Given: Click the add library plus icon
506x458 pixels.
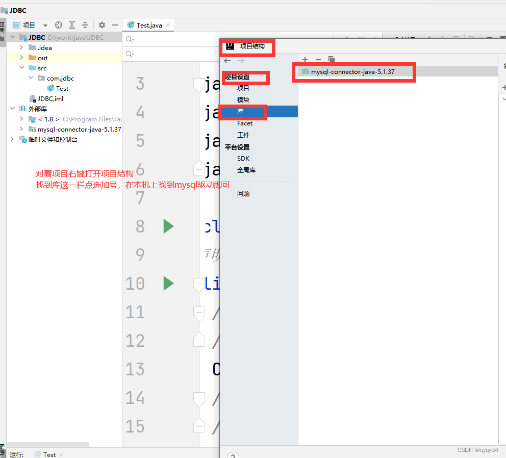Looking at the screenshot, I should click(305, 60).
